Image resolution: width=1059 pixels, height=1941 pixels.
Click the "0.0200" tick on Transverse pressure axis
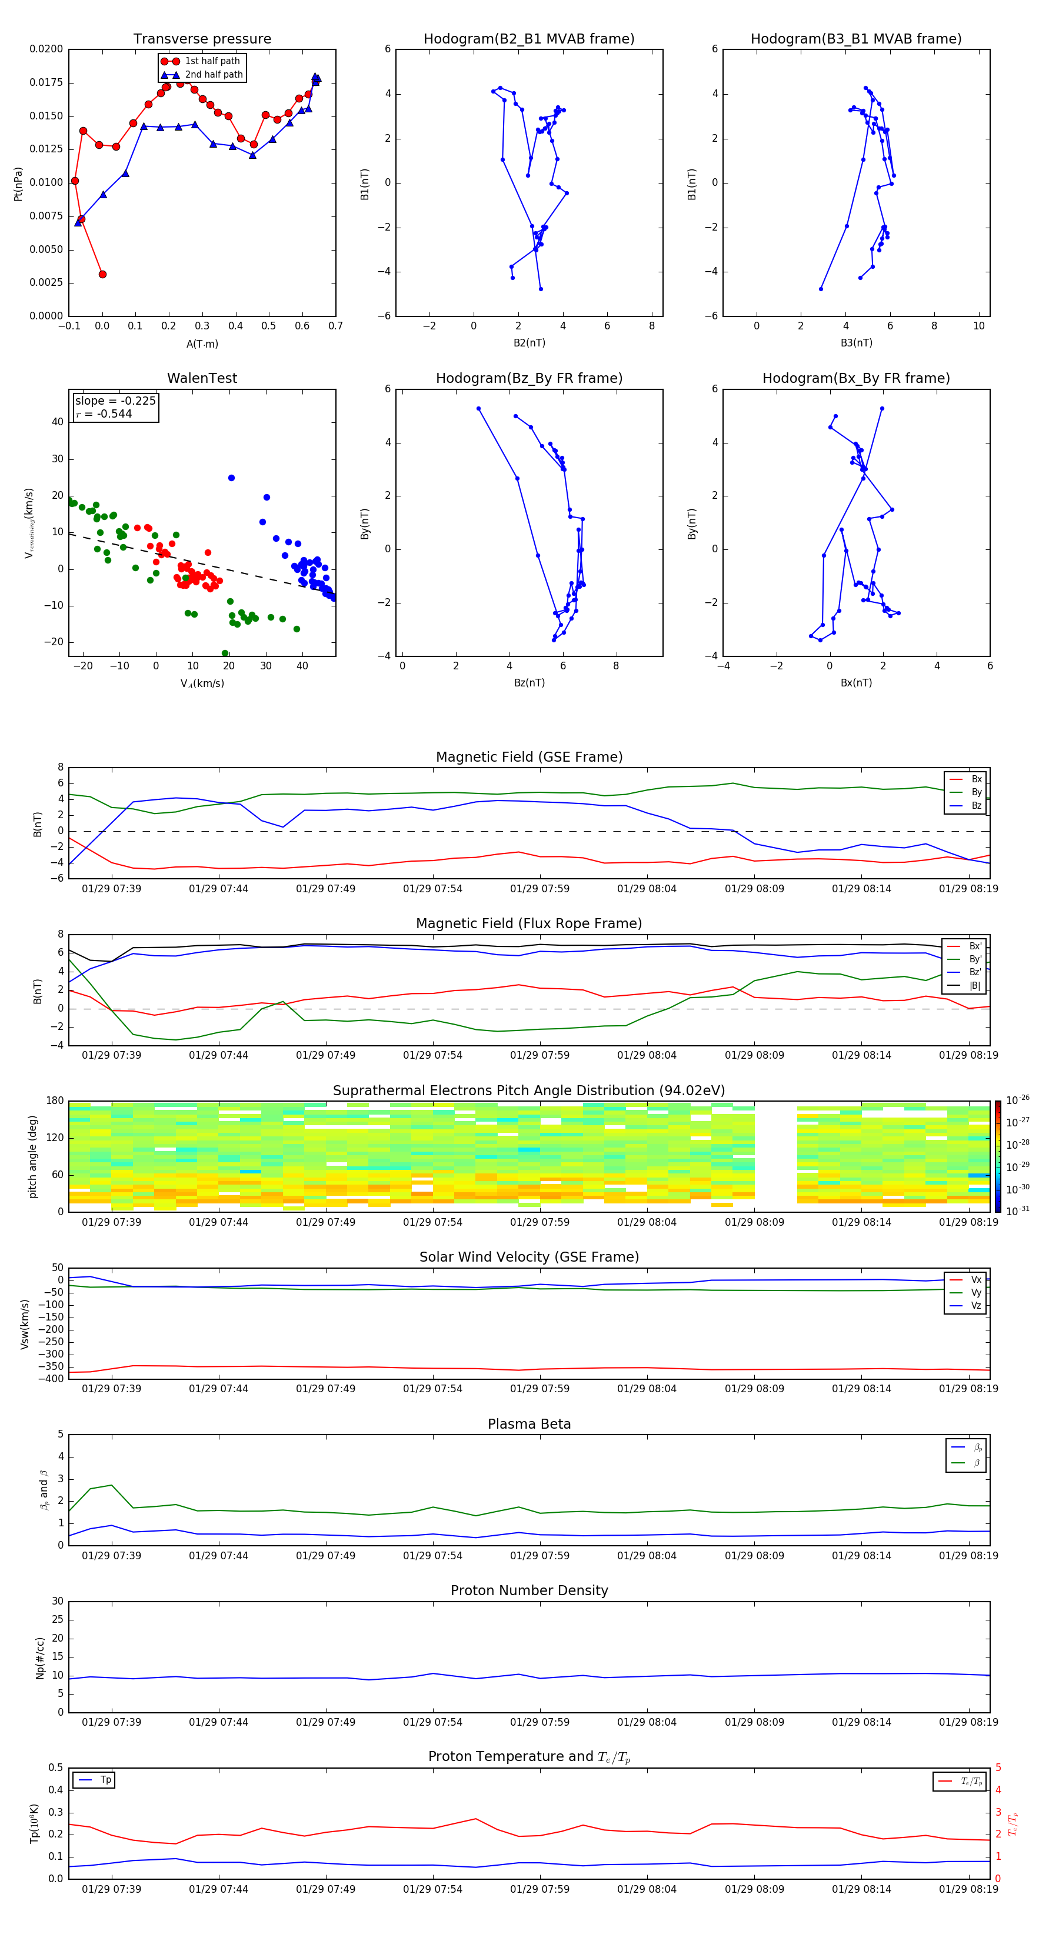point(46,49)
